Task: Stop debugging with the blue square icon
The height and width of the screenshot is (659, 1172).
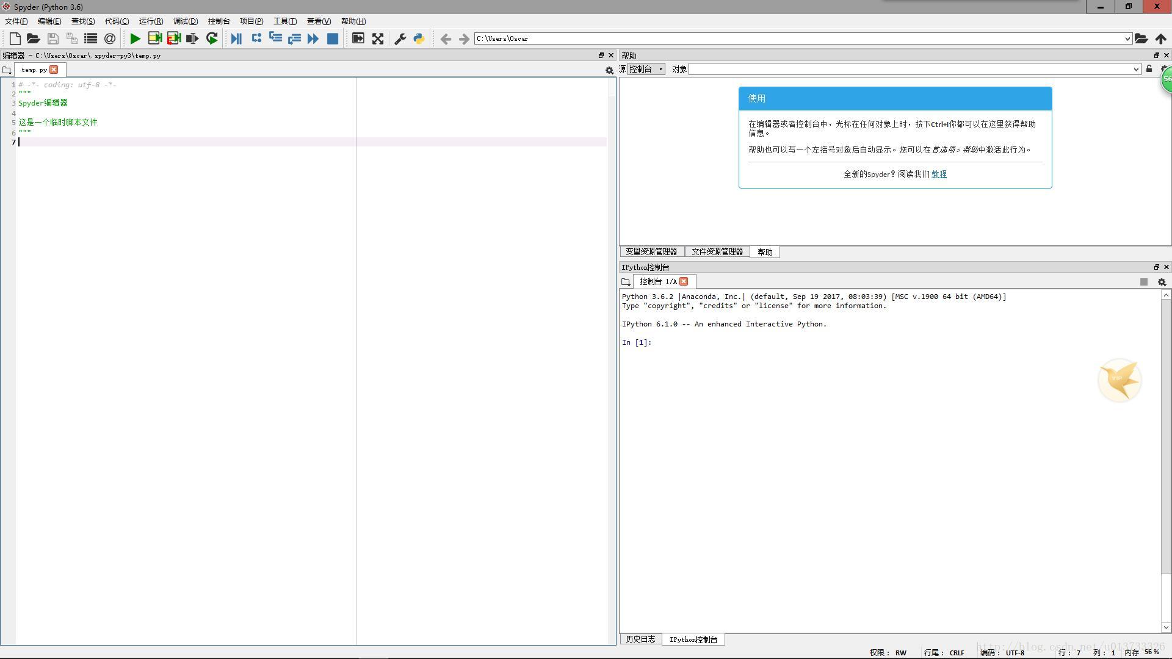Action: pos(333,38)
